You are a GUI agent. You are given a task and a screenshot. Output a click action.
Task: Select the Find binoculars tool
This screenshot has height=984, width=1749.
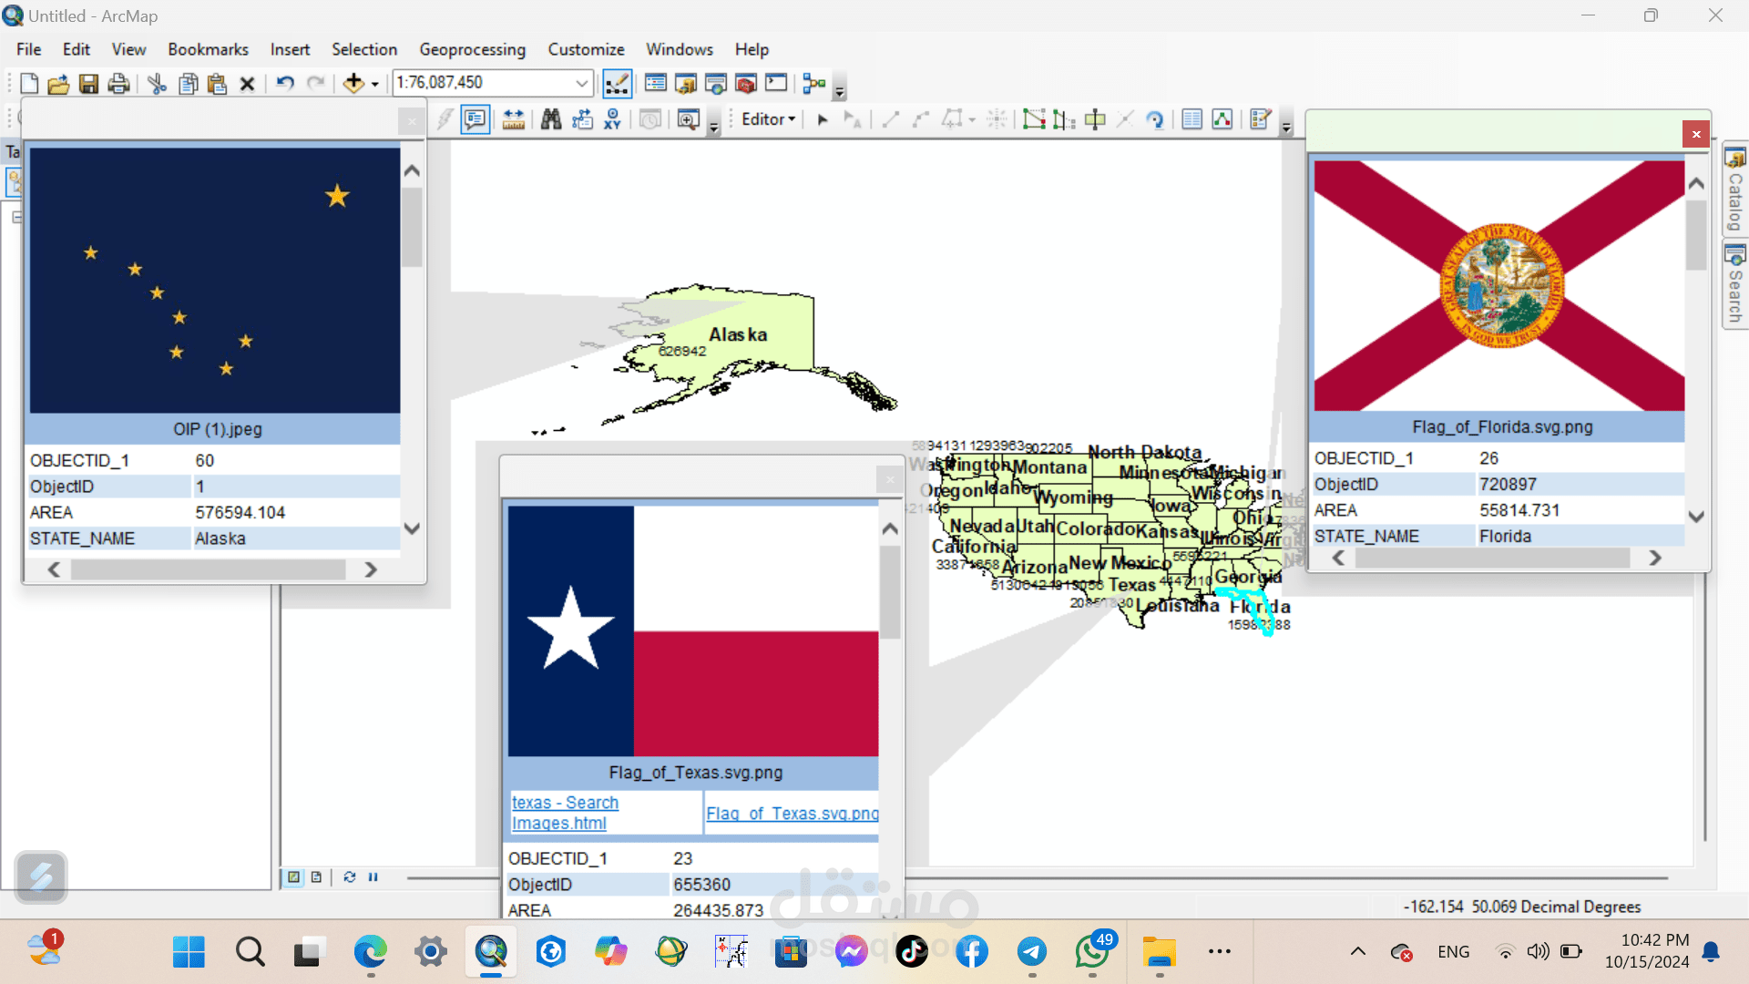point(551,119)
